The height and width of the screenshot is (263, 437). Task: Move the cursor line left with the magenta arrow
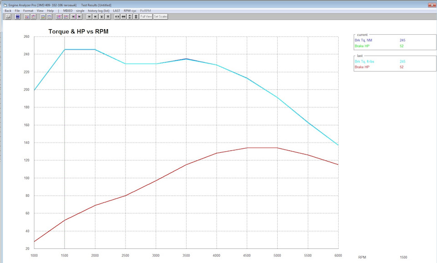pos(73,17)
